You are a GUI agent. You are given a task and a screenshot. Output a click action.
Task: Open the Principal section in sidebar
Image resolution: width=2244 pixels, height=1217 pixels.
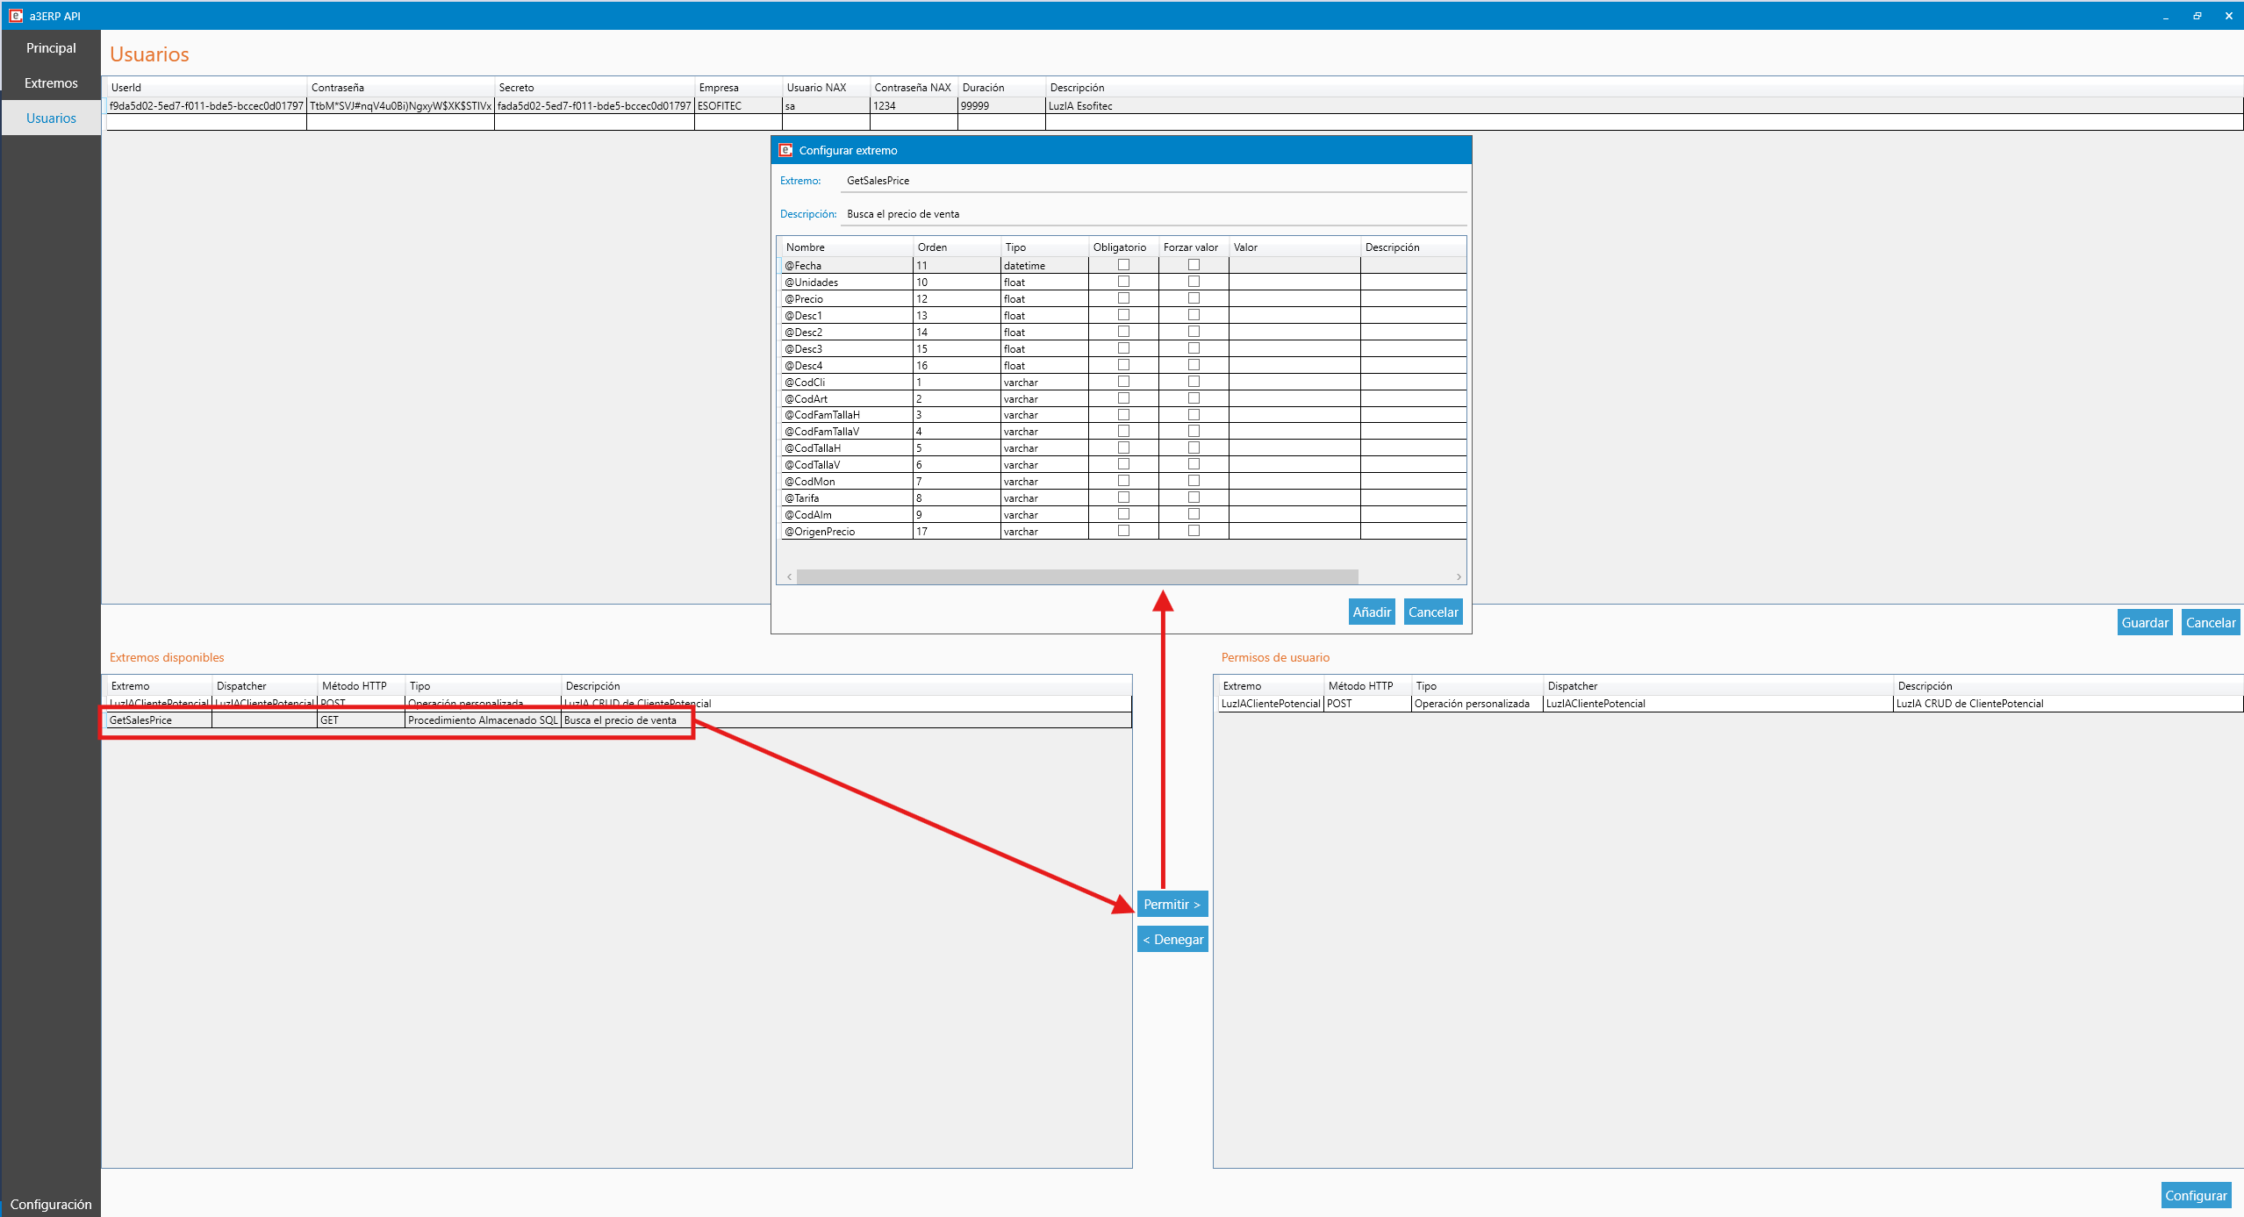tap(51, 48)
